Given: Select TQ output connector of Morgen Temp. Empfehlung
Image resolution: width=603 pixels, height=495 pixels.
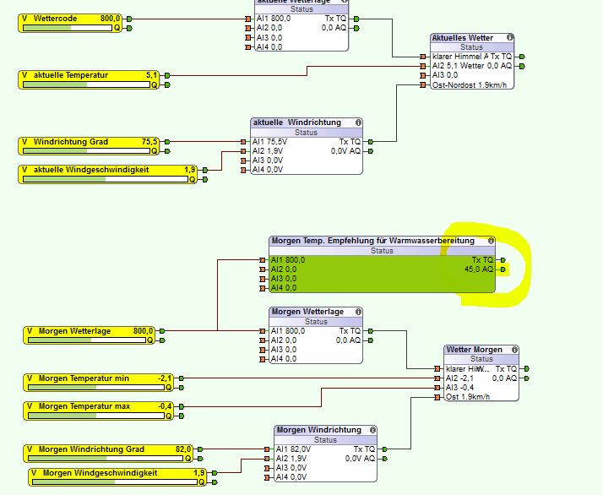Looking at the screenshot, I should click(x=502, y=260).
